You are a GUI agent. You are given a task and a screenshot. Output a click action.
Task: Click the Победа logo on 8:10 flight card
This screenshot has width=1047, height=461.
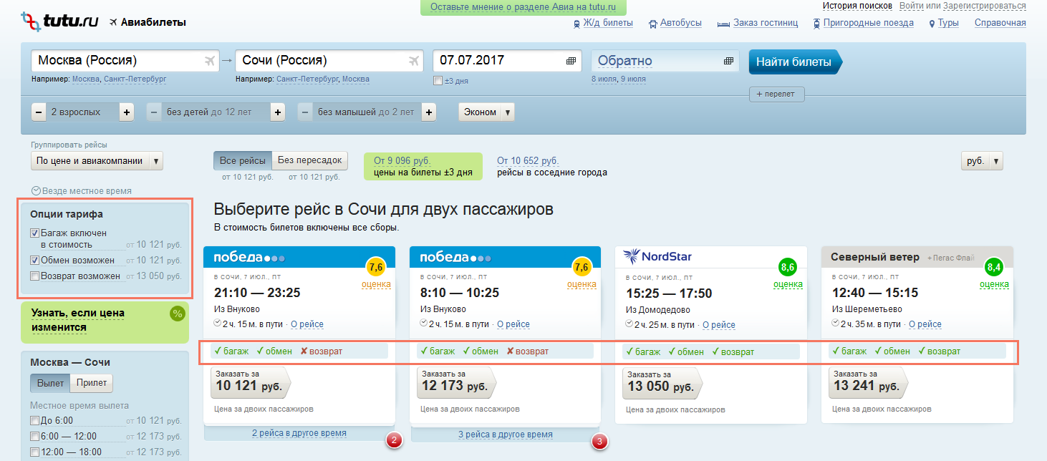click(x=455, y=257)
